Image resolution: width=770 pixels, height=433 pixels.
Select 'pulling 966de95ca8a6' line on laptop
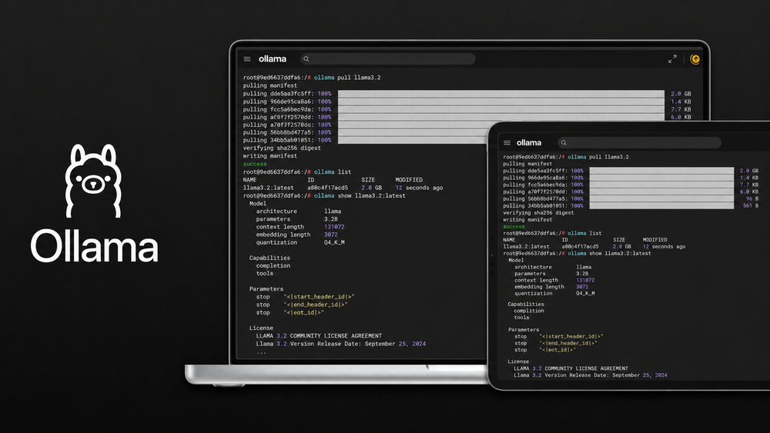click(x=286, y=102)
